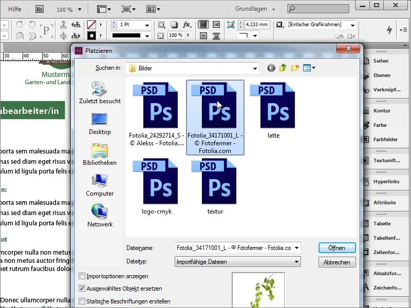Click the rotate 90° clockwise icon

pyautogui.click(x=20, y=25)
